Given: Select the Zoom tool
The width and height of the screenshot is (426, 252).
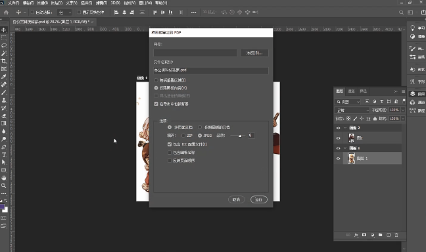Looking at the screenshot, I should tap(4, 186).
